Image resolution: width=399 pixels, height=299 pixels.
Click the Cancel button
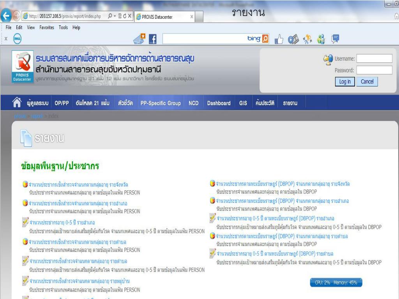(x=367, y=82)
